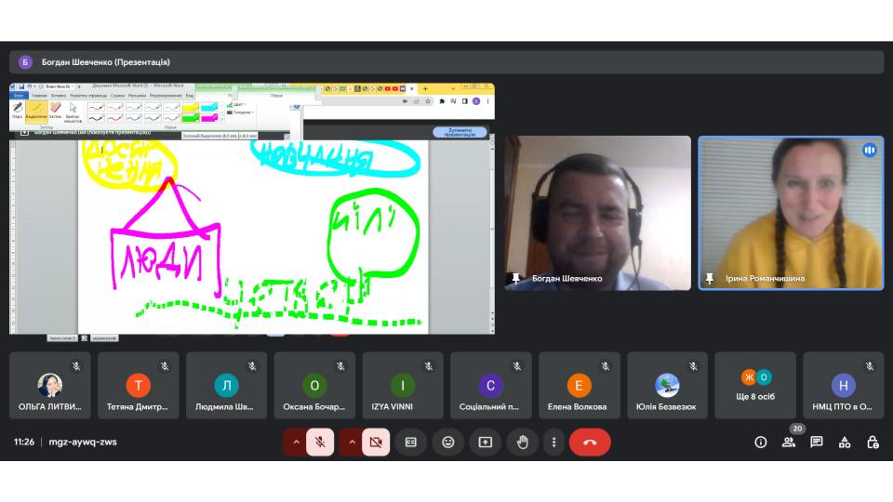Pick the yellow highlighter swatch in pen gallery

pyautogui.click(x=190, y=107)
